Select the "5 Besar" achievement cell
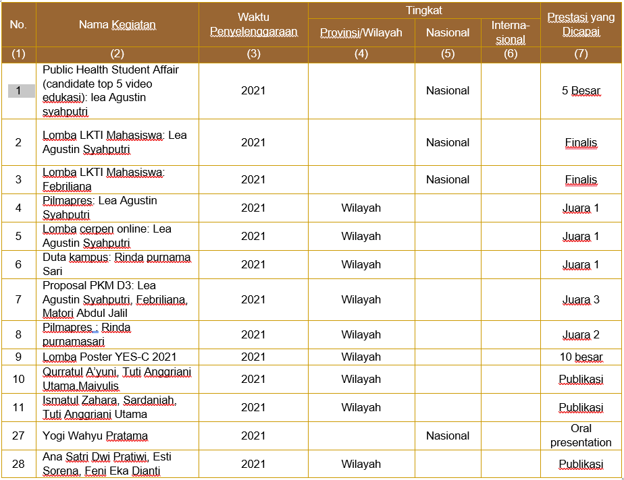624x480 pixels. pyautogui.click(x=581, y=90)
